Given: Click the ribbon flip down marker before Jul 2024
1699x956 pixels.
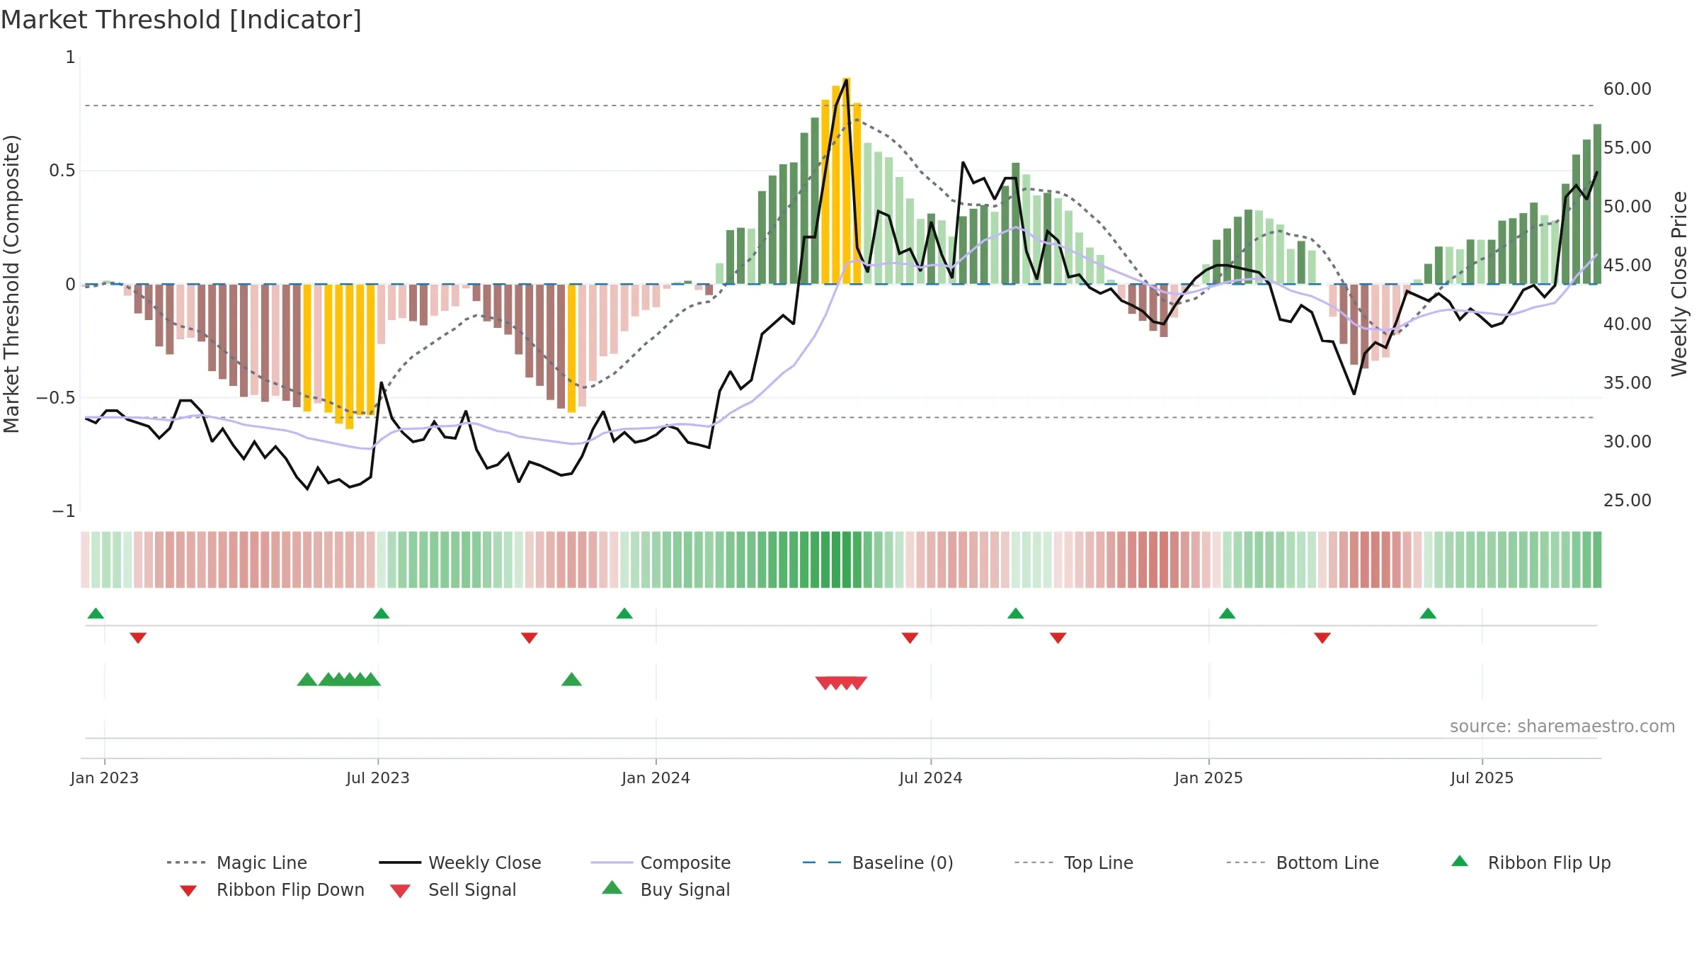Looking at the screenshot, I should click(x=910, y=638).
